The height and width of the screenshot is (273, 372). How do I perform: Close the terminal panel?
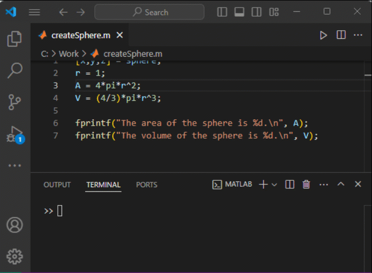358,184
